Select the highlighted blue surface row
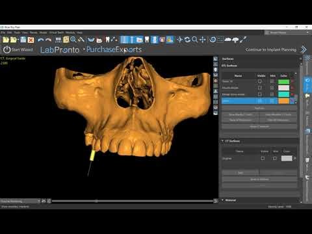The height and width of the screenshot is (234, 312). click(258, 101)
